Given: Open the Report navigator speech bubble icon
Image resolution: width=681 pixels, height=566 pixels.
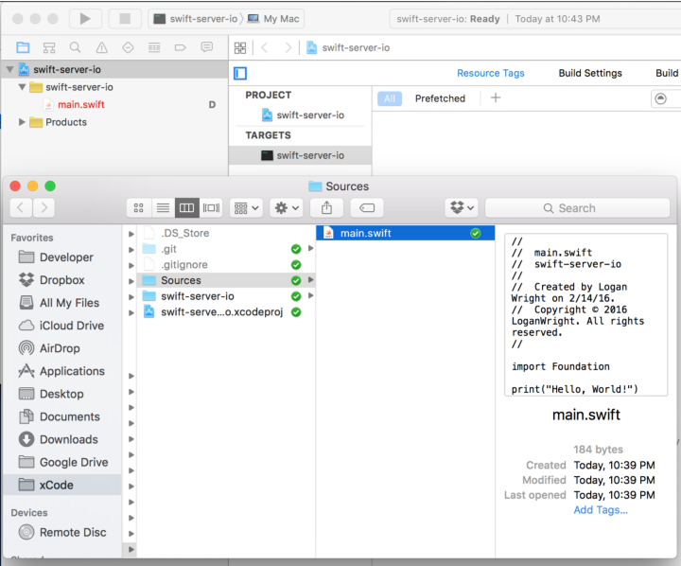Looking at the screenshot, I should pyautogui.click(x=207, y=47).
